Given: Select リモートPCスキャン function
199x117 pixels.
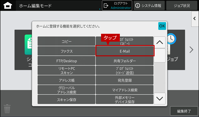Looking at the screenshot, I should (x=66, y=70).
